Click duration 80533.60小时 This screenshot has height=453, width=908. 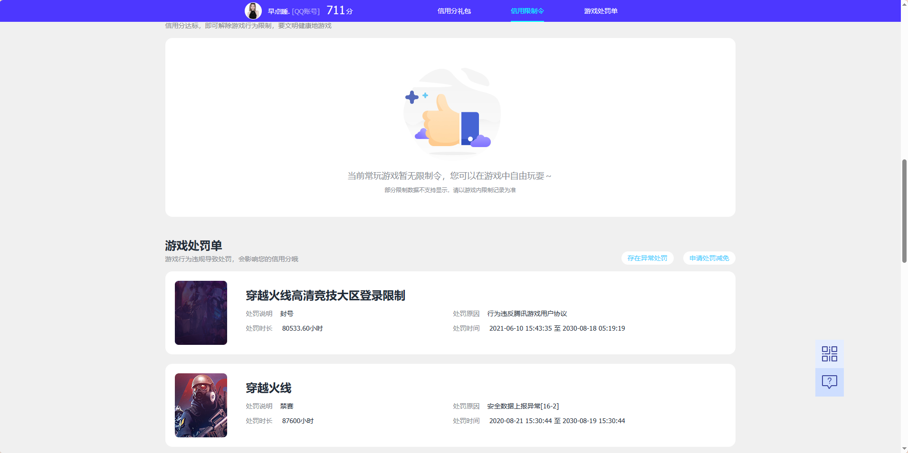(x=302, y=328)
